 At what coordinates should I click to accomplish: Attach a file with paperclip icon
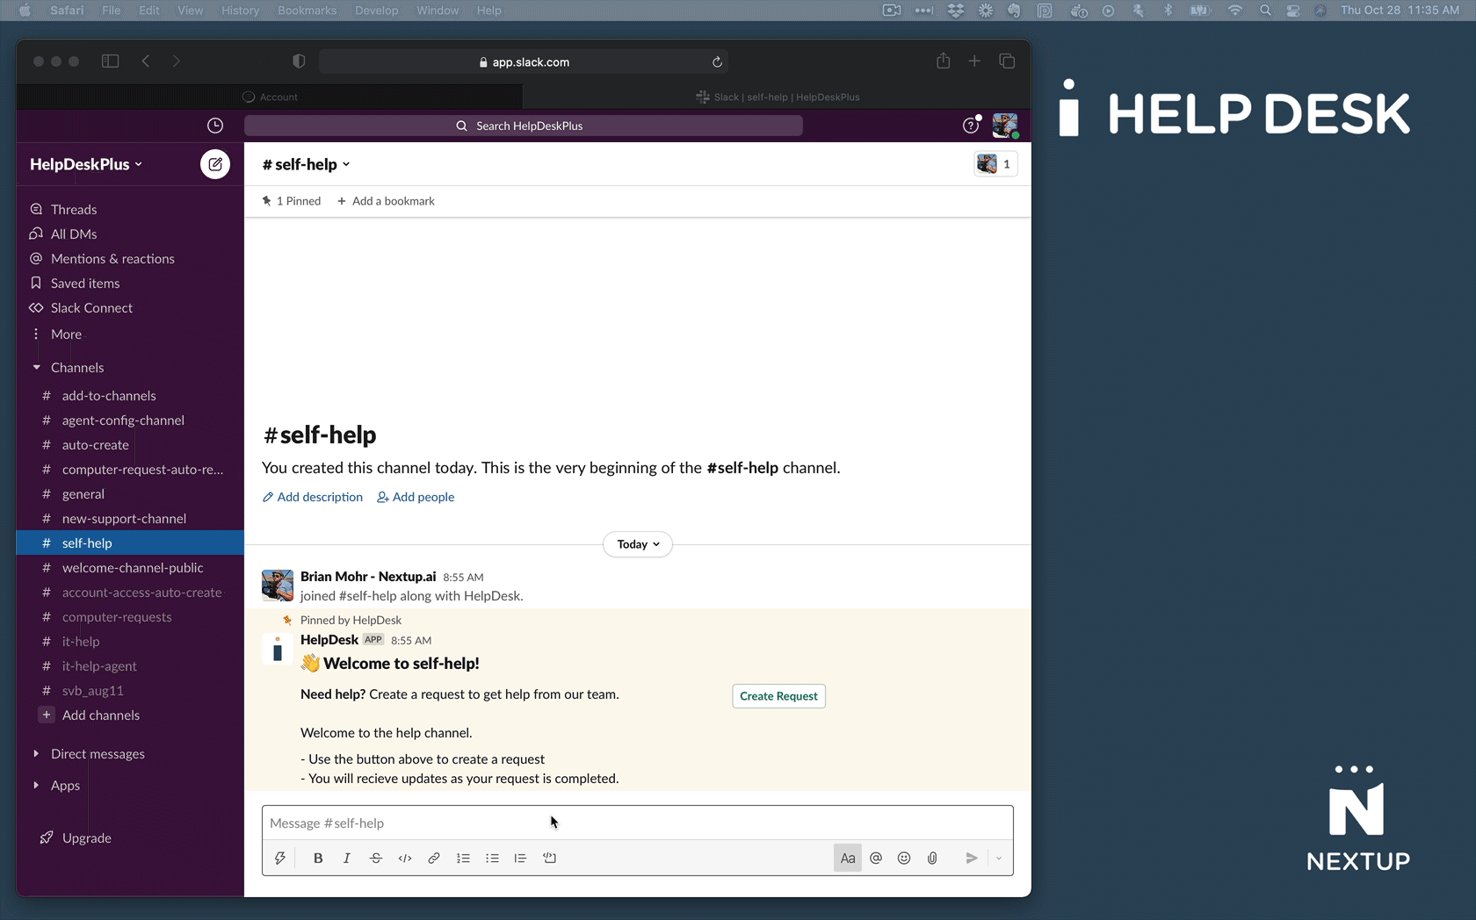point(932,859)
